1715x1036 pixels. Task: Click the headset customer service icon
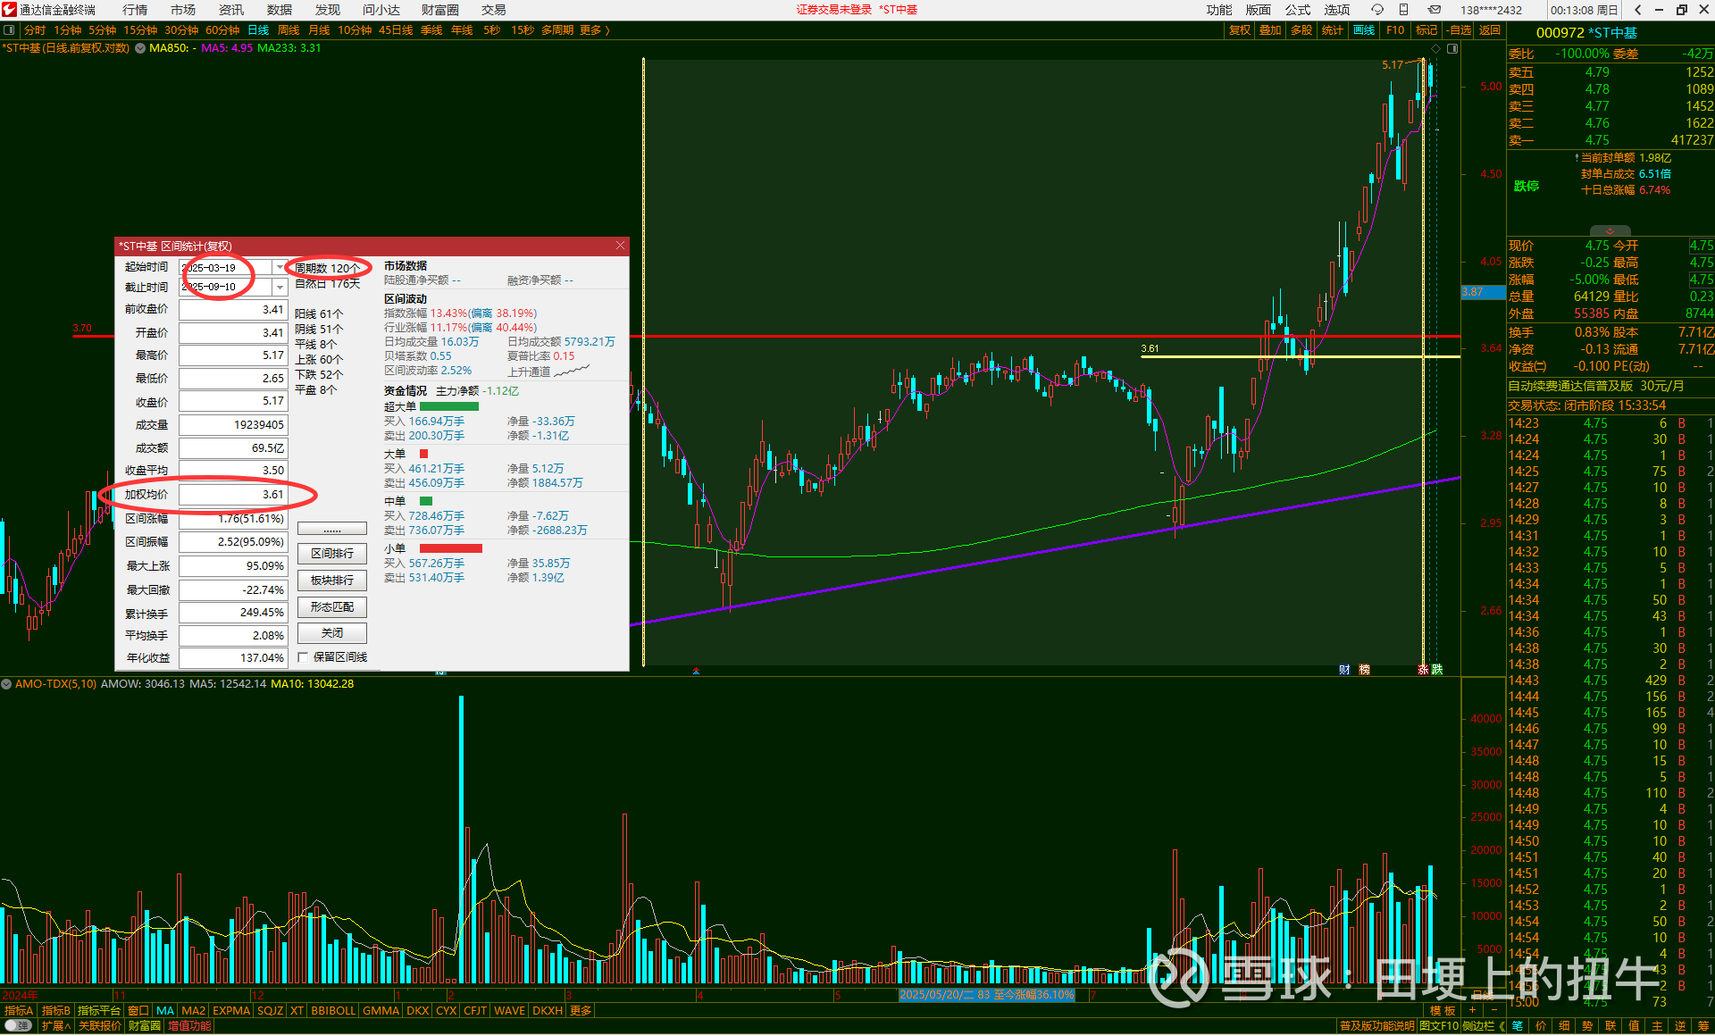coord(1377,10)
